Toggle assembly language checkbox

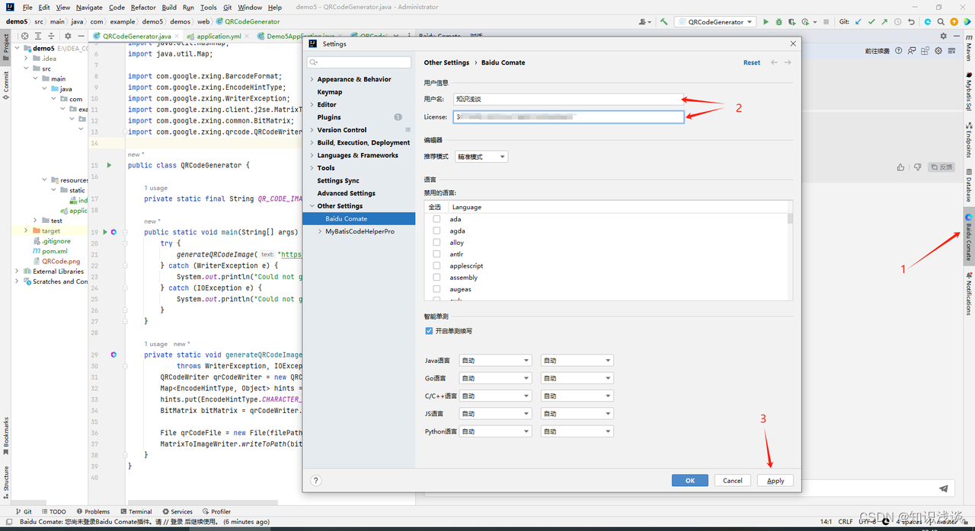pos(436,278)
